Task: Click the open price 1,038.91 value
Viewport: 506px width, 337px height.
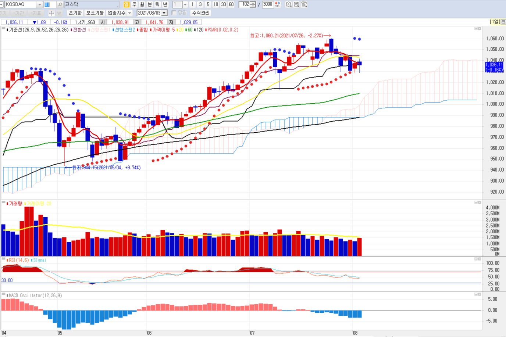Action: coord(120,22)
